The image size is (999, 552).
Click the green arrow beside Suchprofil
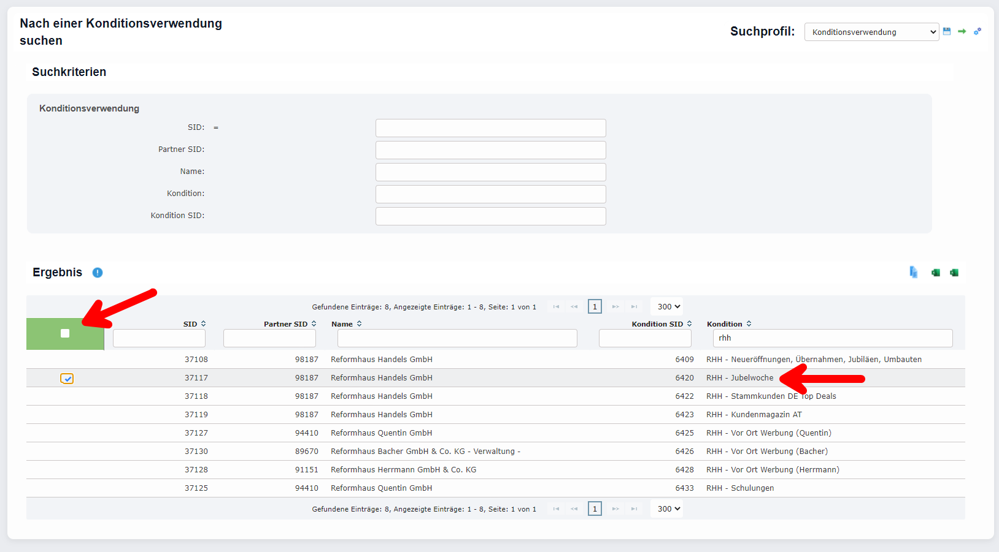click(962, 31)
